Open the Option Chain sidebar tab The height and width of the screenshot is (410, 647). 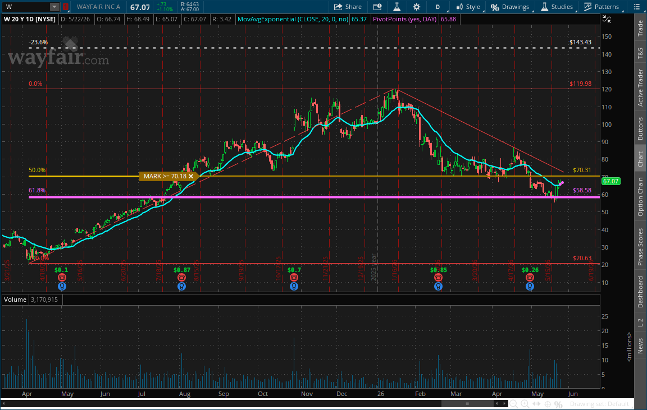coord(640,196)
